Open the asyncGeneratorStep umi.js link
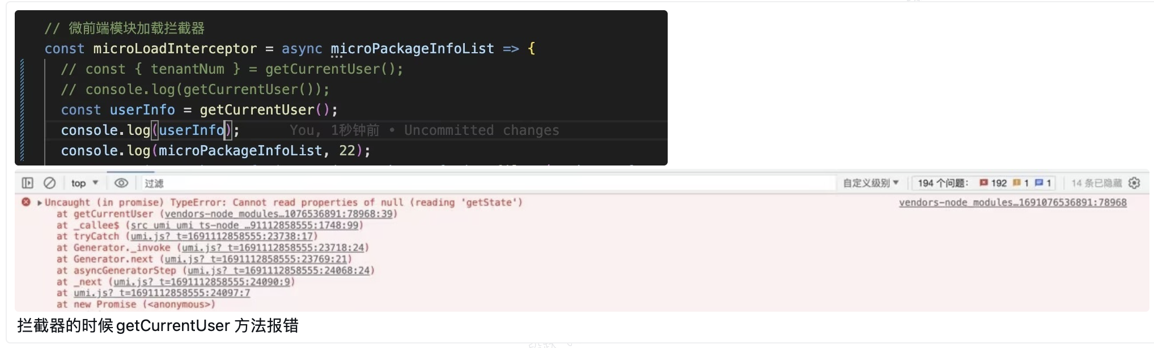Image resolution: width=1154 pixels, height=348 pixels. (278, 270)
